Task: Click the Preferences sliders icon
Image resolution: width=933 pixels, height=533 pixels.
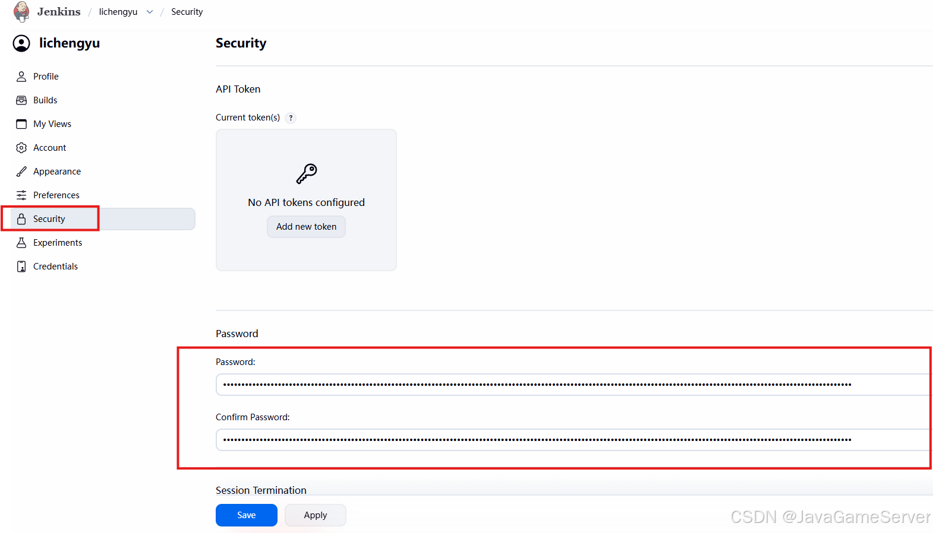Action: [21, 195]
